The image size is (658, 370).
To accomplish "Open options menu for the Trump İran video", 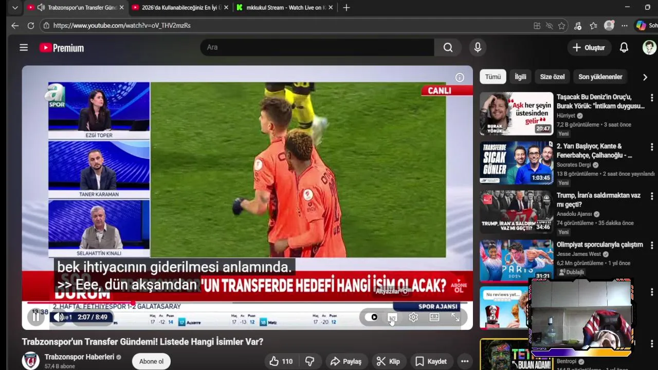I will point(652,196).
